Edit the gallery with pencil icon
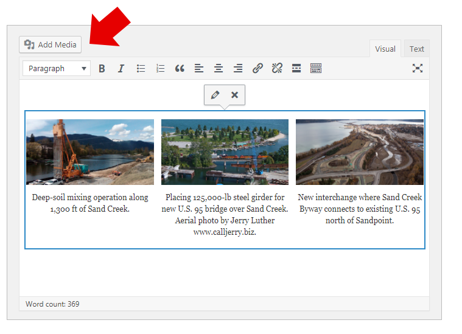462x334 pixels. (x=215, y=95)
